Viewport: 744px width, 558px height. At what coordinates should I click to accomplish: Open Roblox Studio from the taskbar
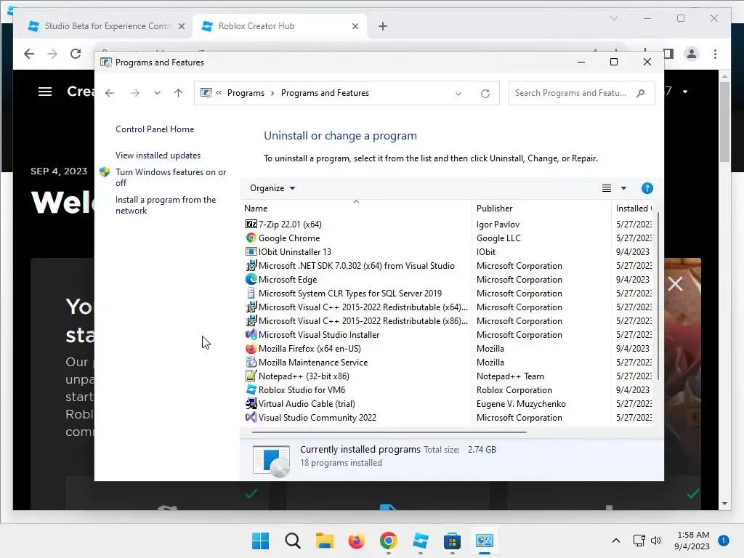coord(421,541)
